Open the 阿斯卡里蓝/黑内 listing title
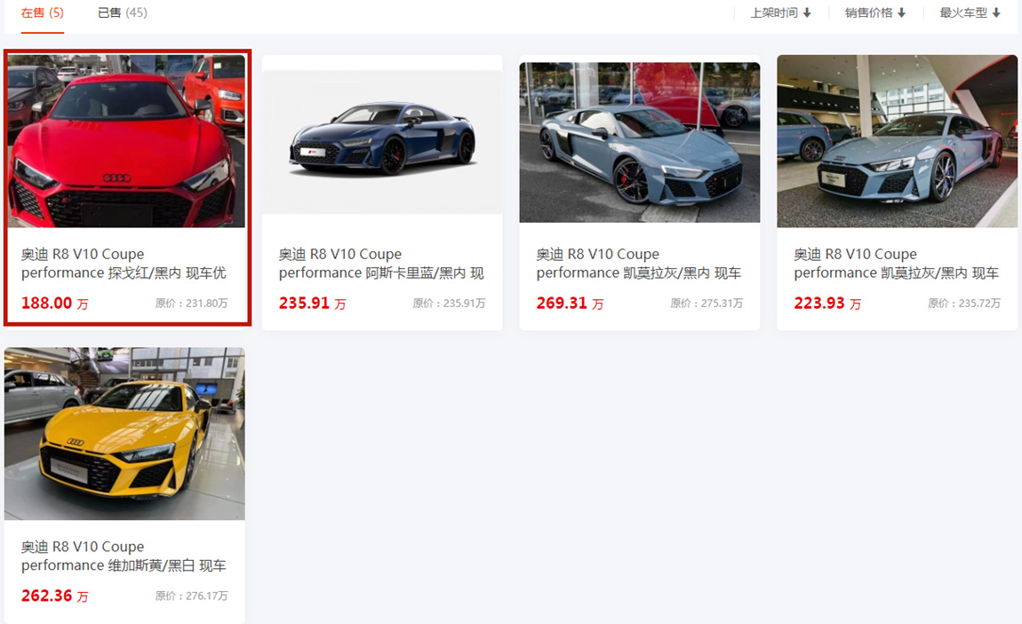This screenshot has width=1022, height=624. [x=381, y=264]
